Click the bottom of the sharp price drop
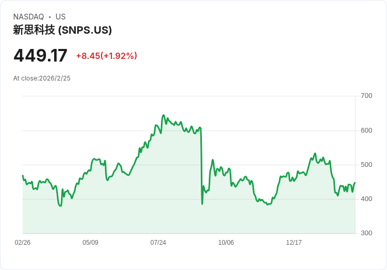 (202, 204)
